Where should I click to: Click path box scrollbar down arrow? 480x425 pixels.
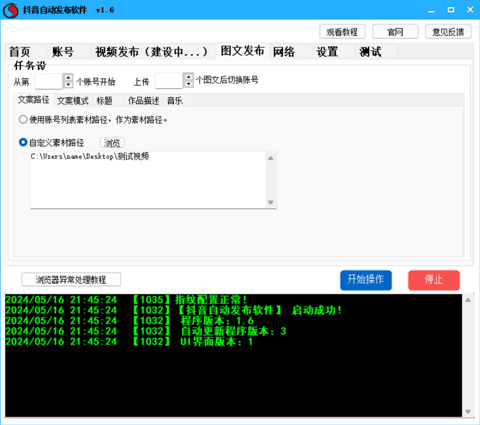(x=270, y=202)
